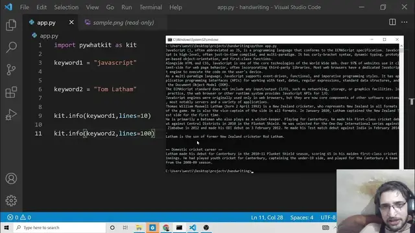Open the Terminal menu

pos(150,7)
